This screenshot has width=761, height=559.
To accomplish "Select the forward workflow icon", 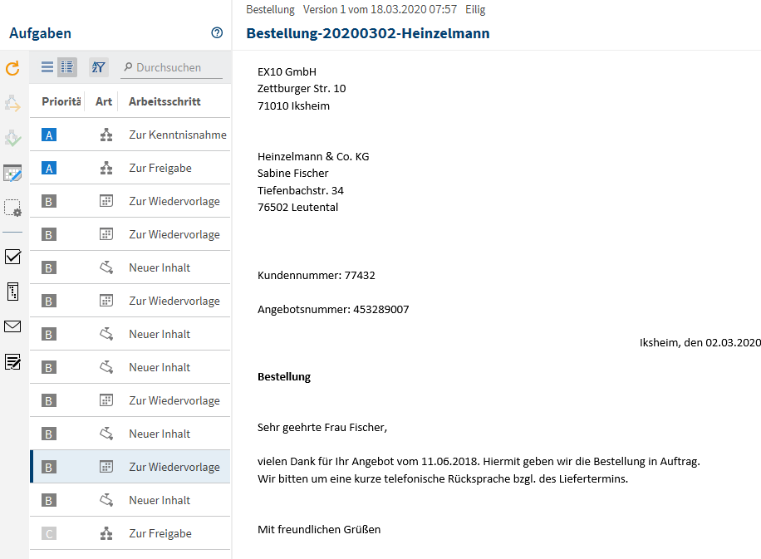I will point(12,101).
